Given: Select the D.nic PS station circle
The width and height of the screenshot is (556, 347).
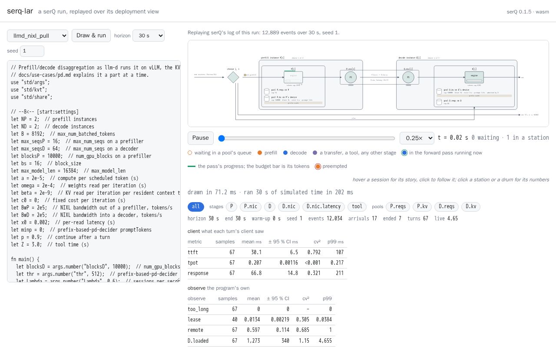Looking at the screenshot, I should click(x=408, y=77).
